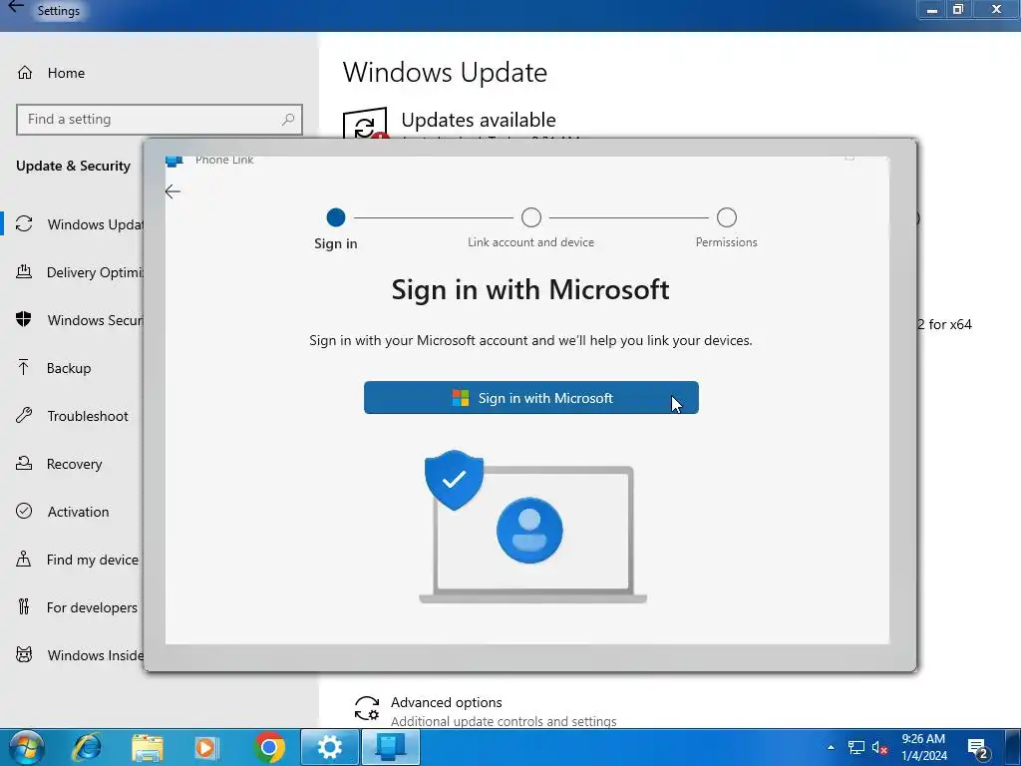Launch Internet Explorer from taskbar
Image resolution: width=1021 pixels, height=766 pixels.
(x=87, y=747)
